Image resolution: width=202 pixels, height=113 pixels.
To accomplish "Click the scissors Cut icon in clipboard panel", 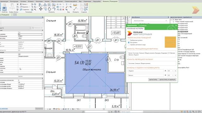I will click(x=18, y=4).
